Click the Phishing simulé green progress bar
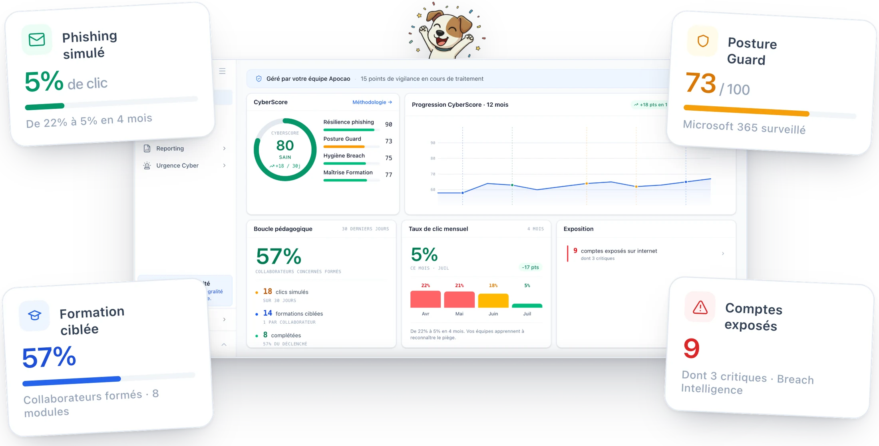879x446 pixels. coord(111,103)
